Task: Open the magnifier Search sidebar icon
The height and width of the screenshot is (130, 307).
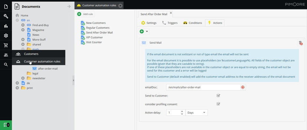Action: (6, 64)
